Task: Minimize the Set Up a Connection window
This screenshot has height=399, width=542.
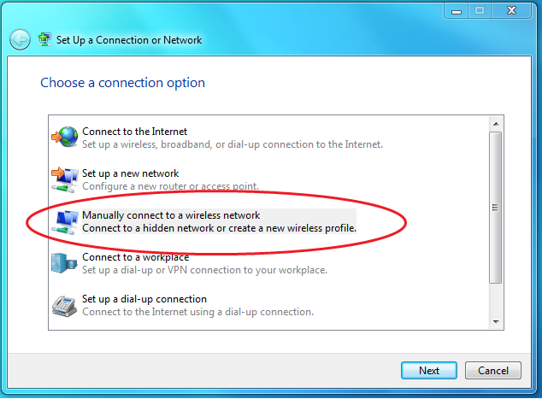Action: pyautogui.click(x=457, y=11)
